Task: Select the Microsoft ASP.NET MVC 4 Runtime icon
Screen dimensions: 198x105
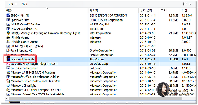Action: tap(8, 72)
